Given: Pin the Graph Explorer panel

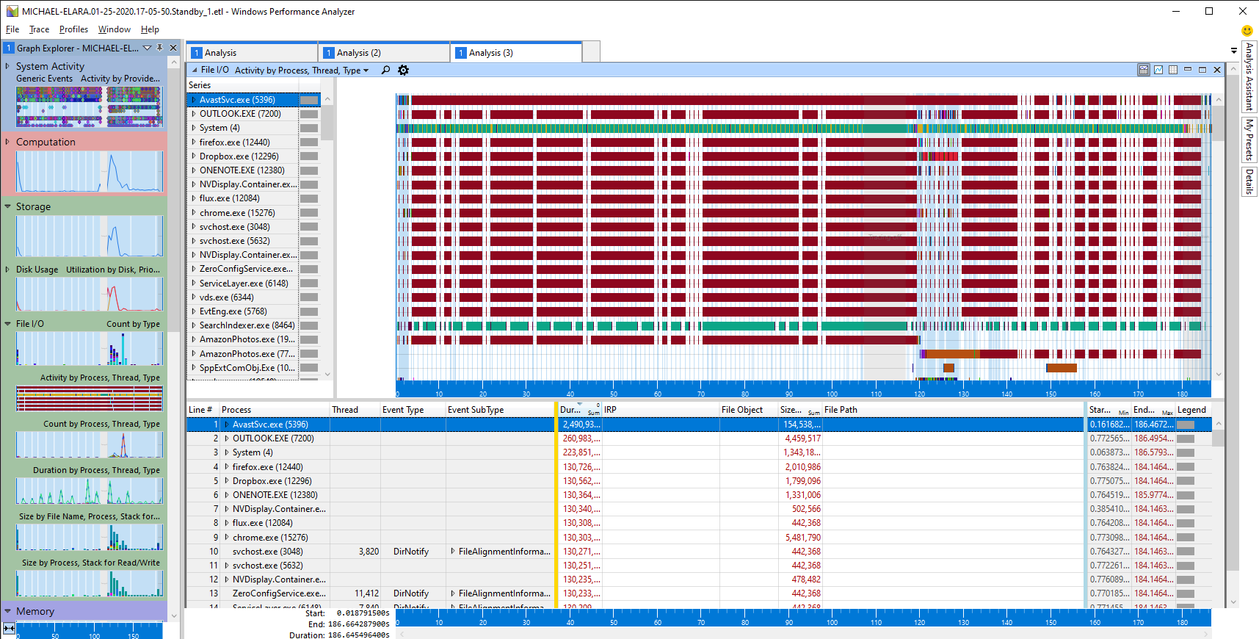Looking at the screenshot, I should [x=160, y=48].
